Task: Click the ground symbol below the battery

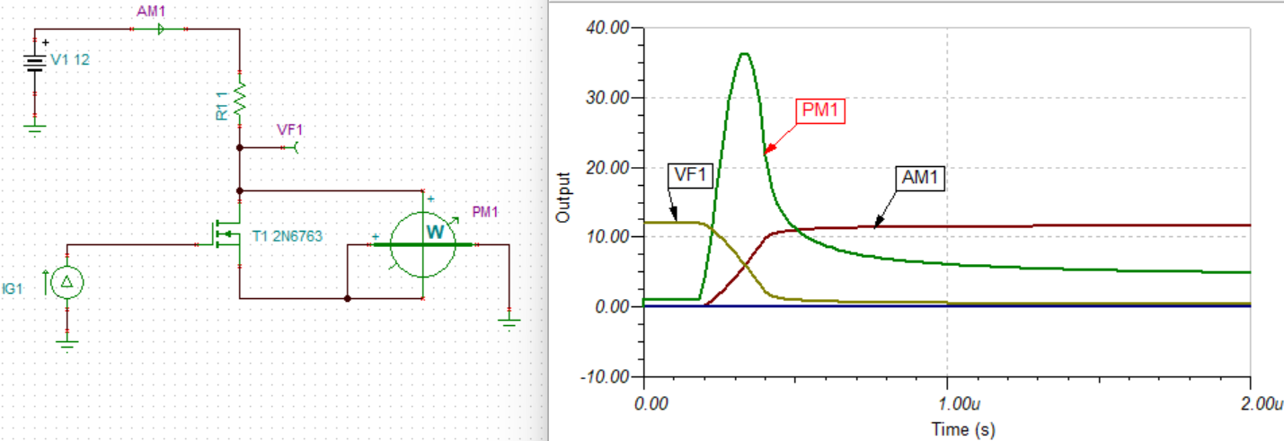Action: [x=34, y=128]
